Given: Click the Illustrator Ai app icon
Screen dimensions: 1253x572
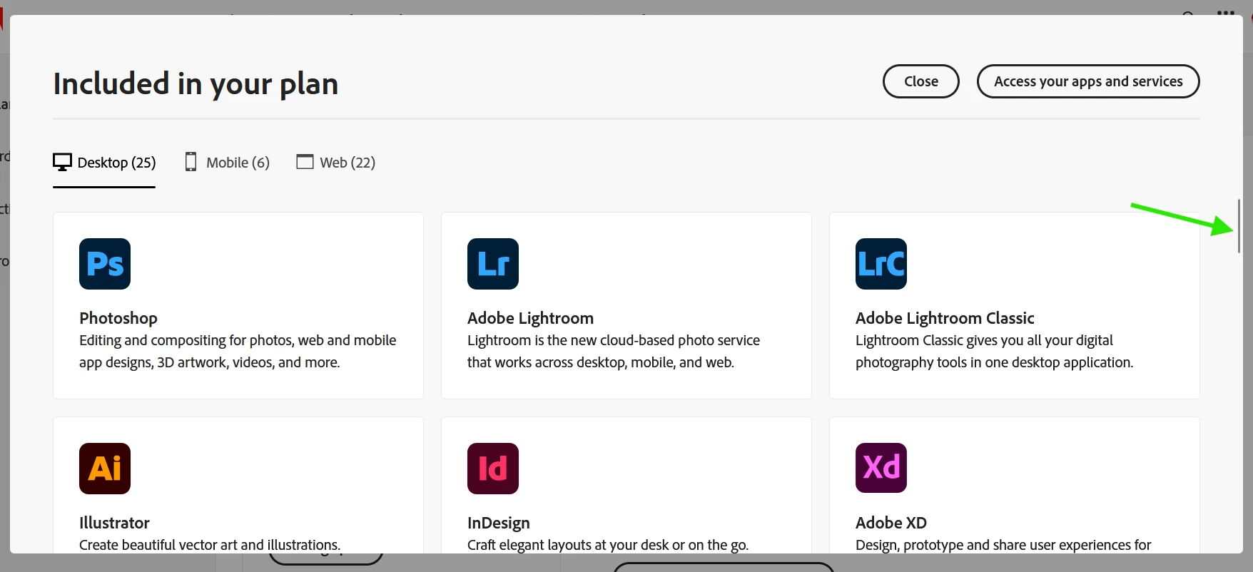Looking at the screenshot, I should (x=105, y=469).
